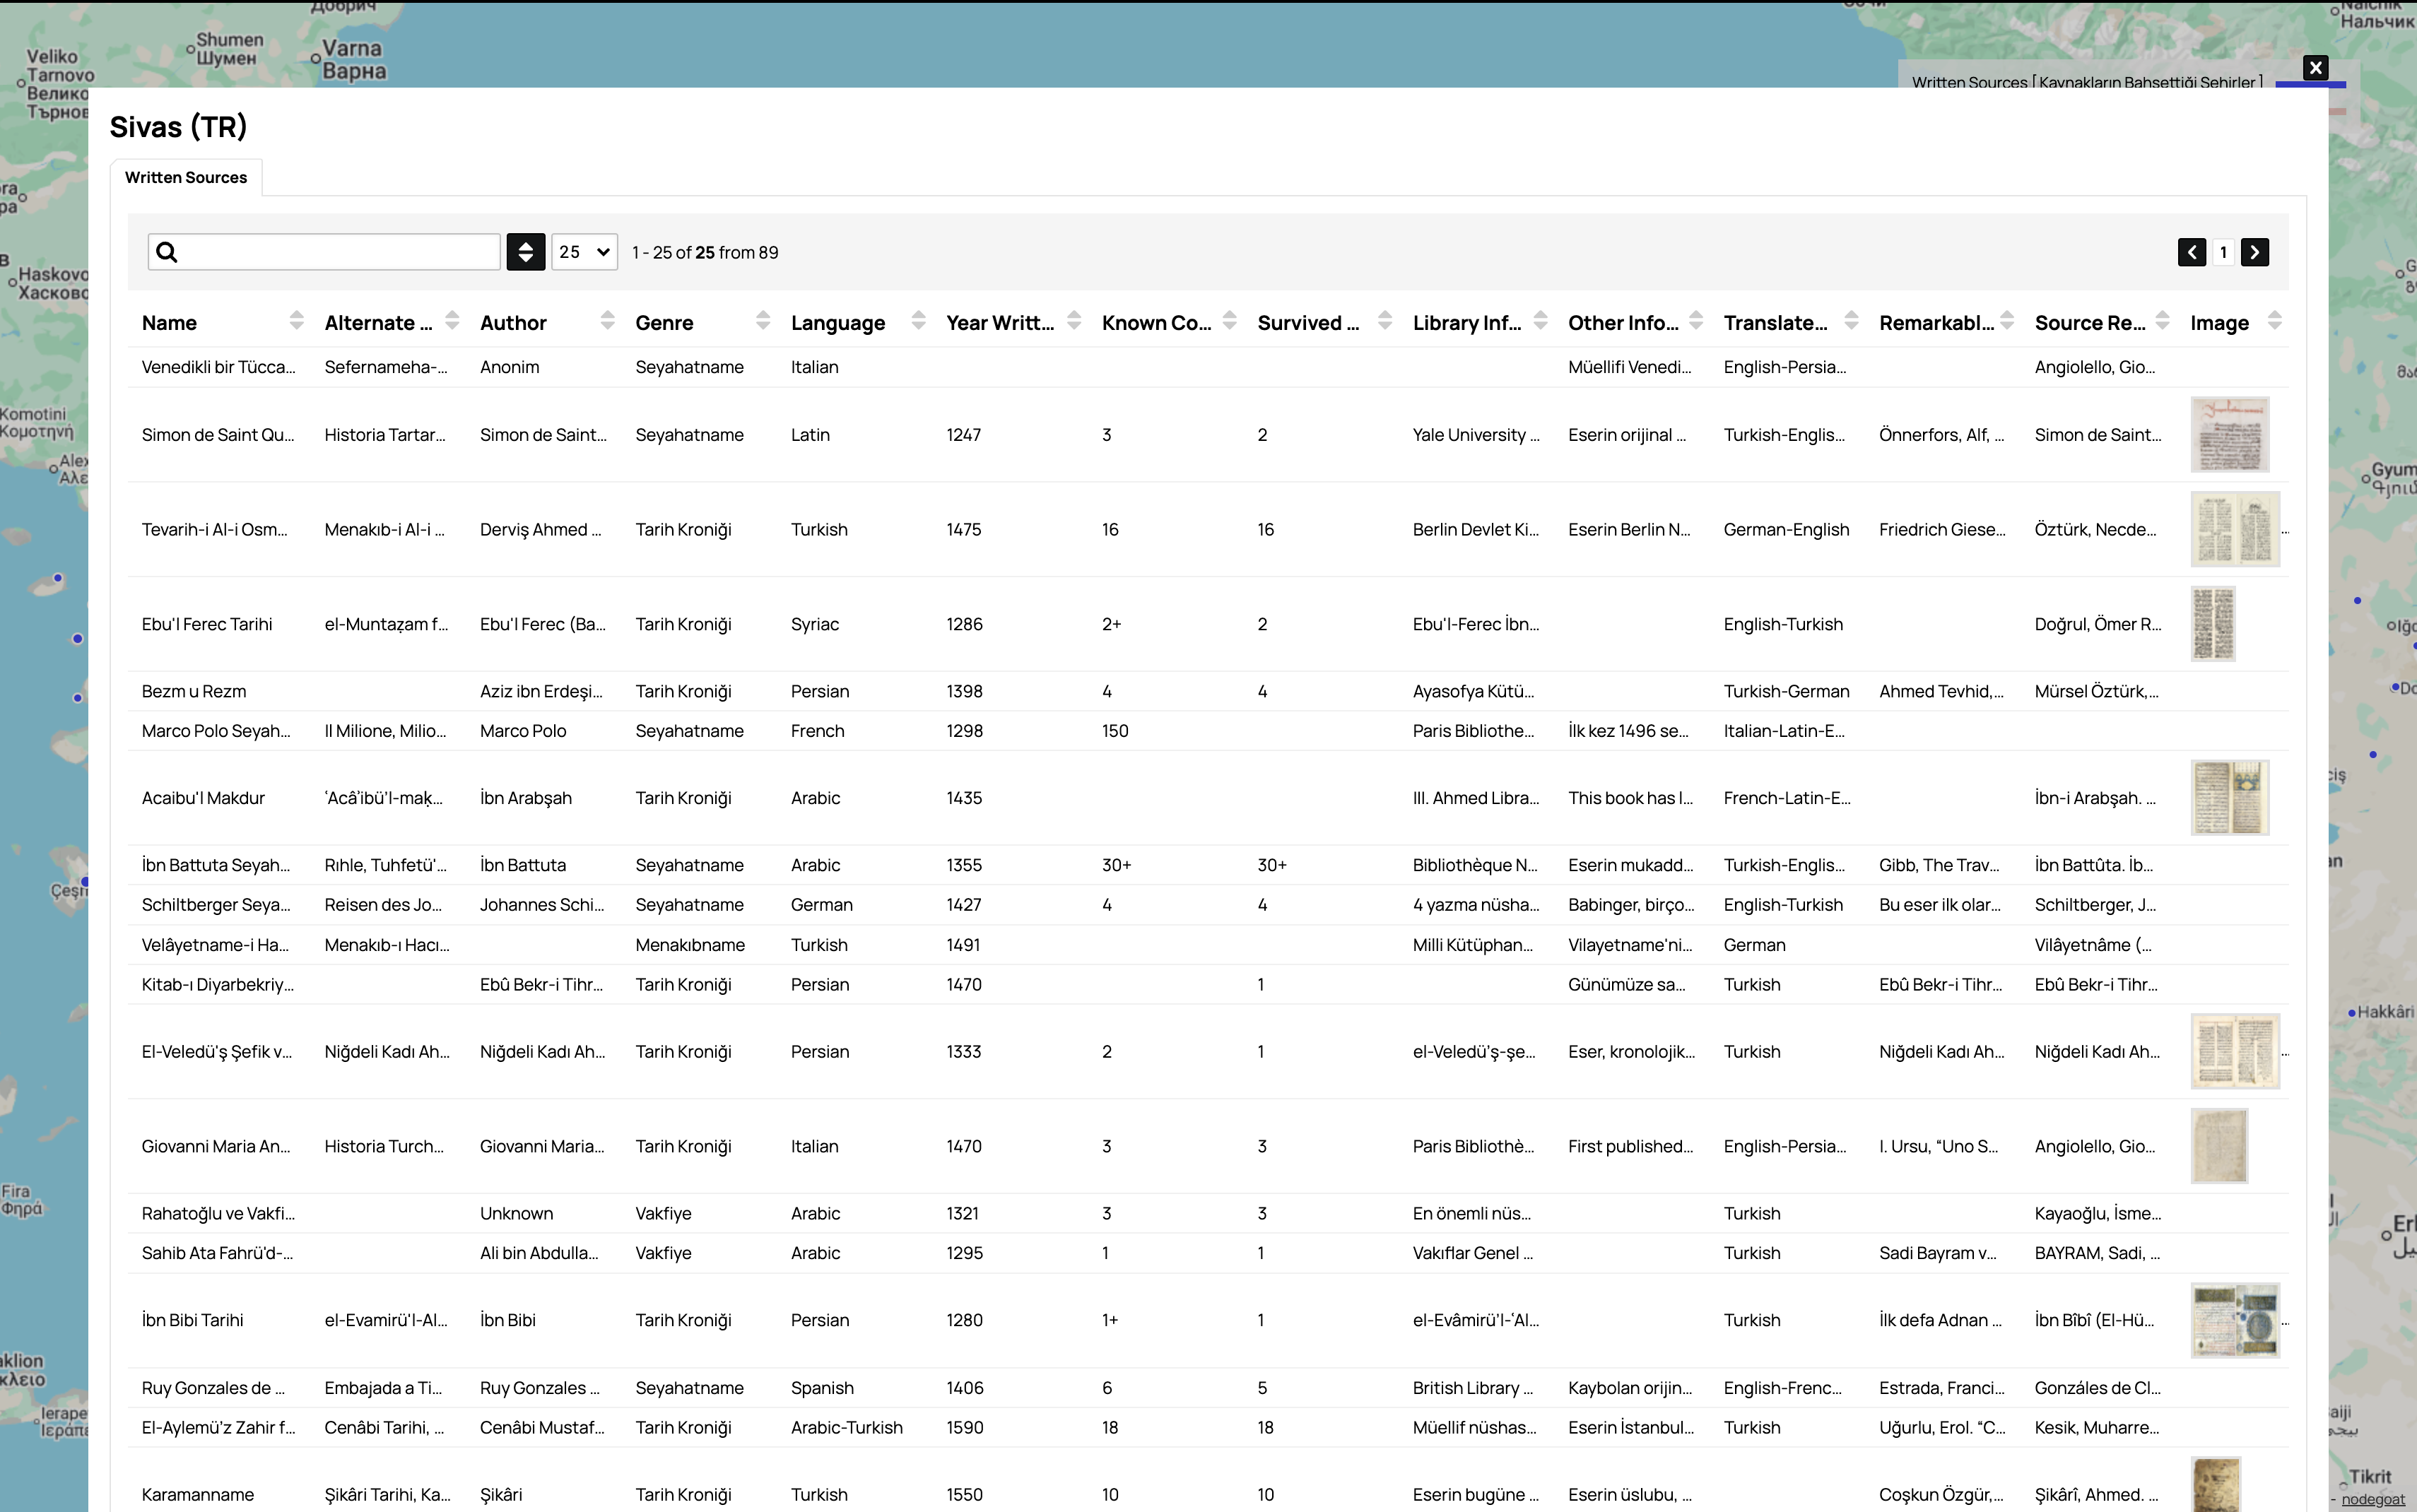This screenshot has width=2417, height=1512.
Task: Sort the table by Language
Action: (x=917, y=320)
